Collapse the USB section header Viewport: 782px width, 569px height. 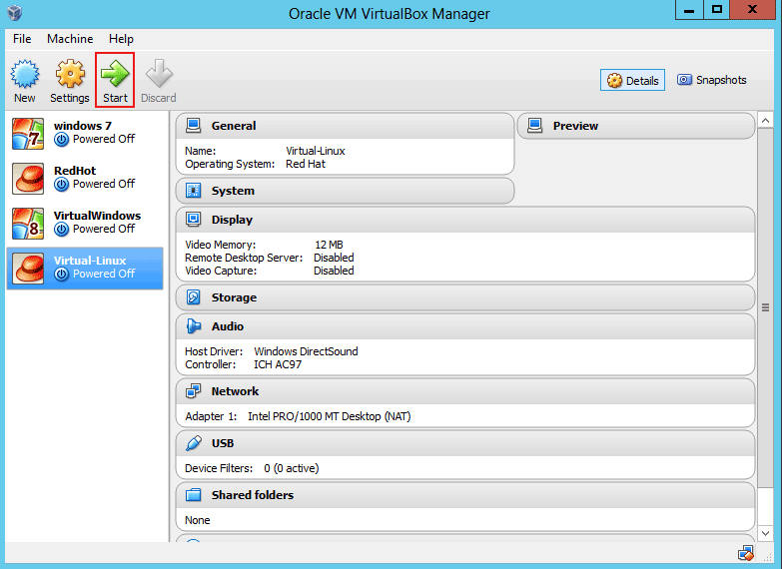(465, 443)
